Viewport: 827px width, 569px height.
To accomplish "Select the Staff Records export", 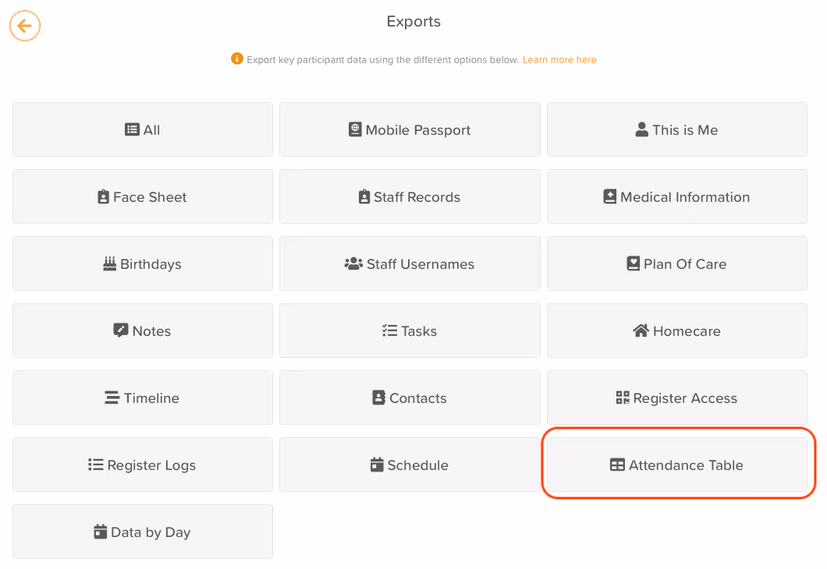I will pos(410,196).
